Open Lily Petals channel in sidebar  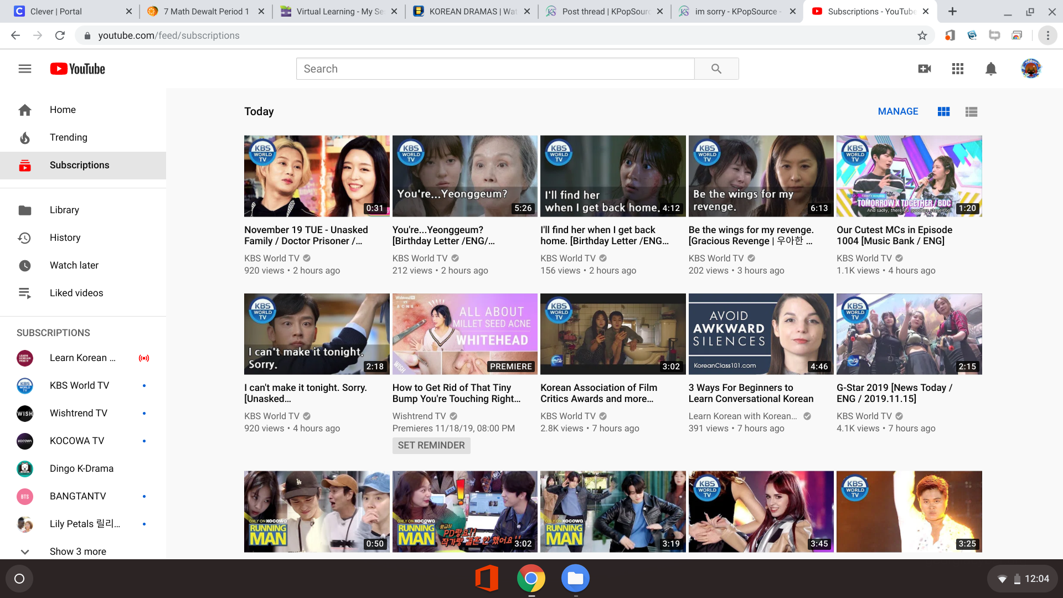tap(83, 524)
